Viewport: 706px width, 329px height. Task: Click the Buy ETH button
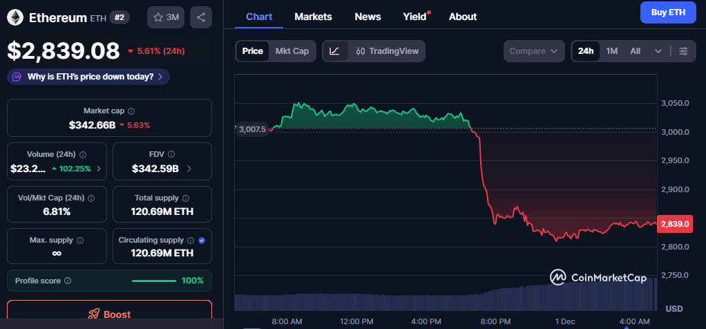click(x=667, y=12)
